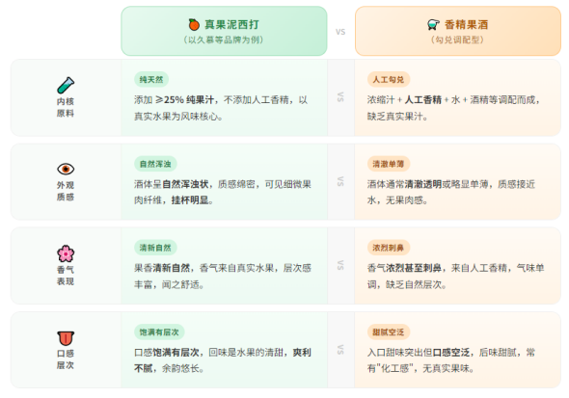Image resolution: width=569 pixels, height=398 pixels.
Task: Select the 人工勾兑 orange tag
Action: pyautogui.click(x=389, y=80)
